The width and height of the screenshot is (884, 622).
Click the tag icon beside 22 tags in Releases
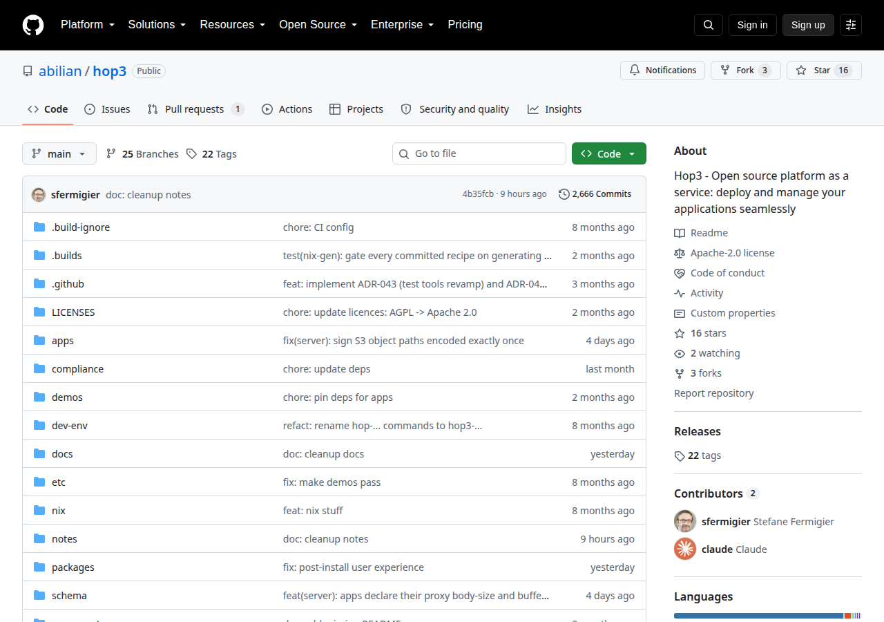680,456
